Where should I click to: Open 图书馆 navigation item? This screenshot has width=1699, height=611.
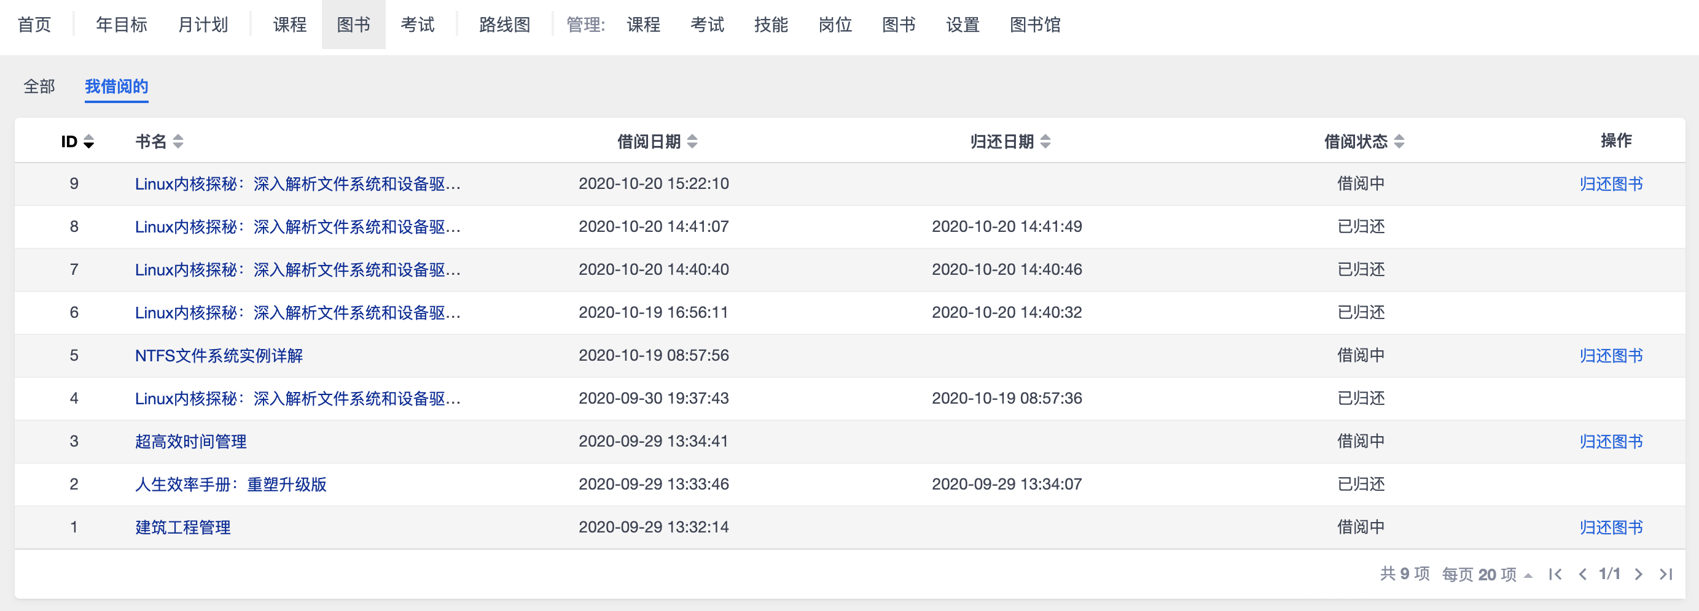(1036, 25)
